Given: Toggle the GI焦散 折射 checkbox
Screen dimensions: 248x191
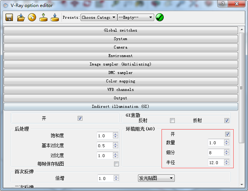Looking at the screenshot, I should (x=227, y=121).
